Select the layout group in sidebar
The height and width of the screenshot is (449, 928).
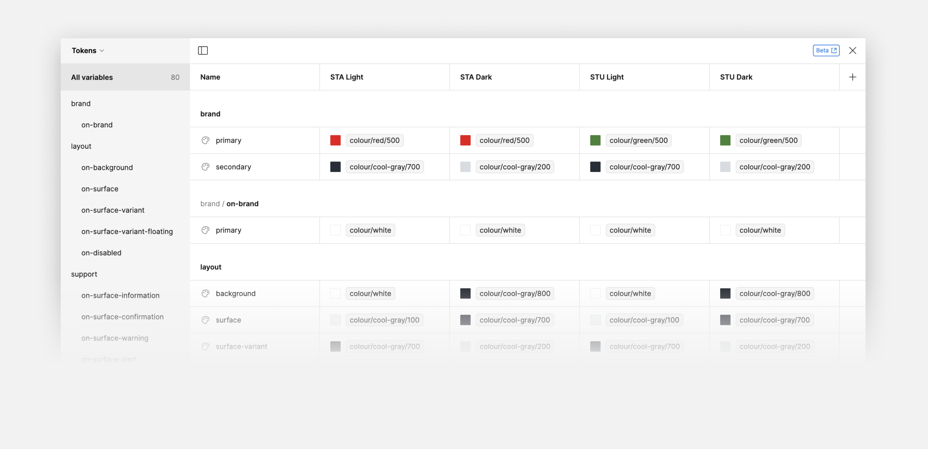[x=81, y=146]
